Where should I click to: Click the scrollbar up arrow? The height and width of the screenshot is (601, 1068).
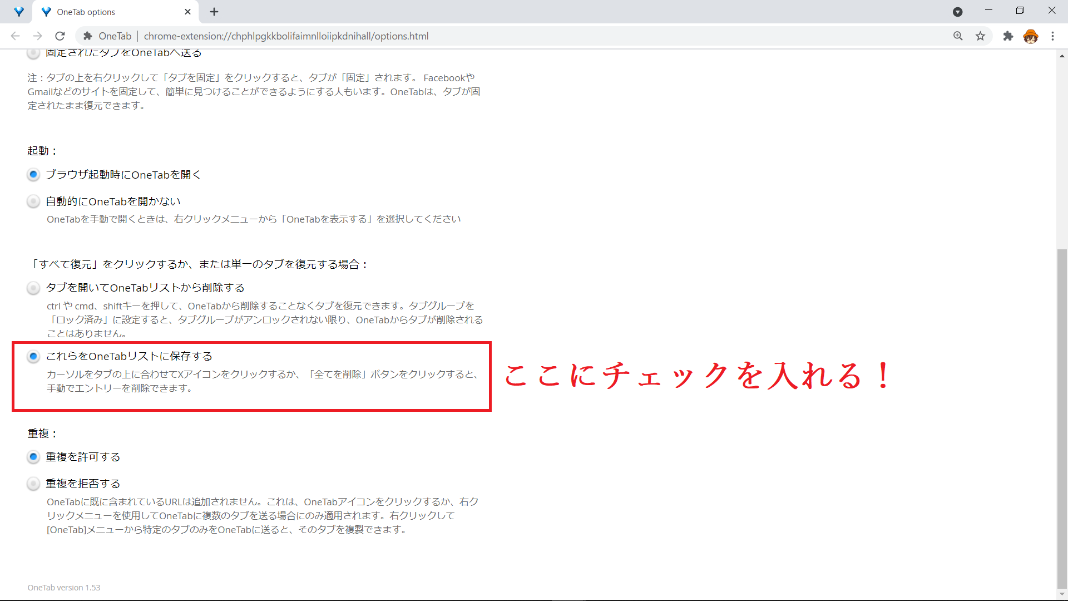[1062, 56]
